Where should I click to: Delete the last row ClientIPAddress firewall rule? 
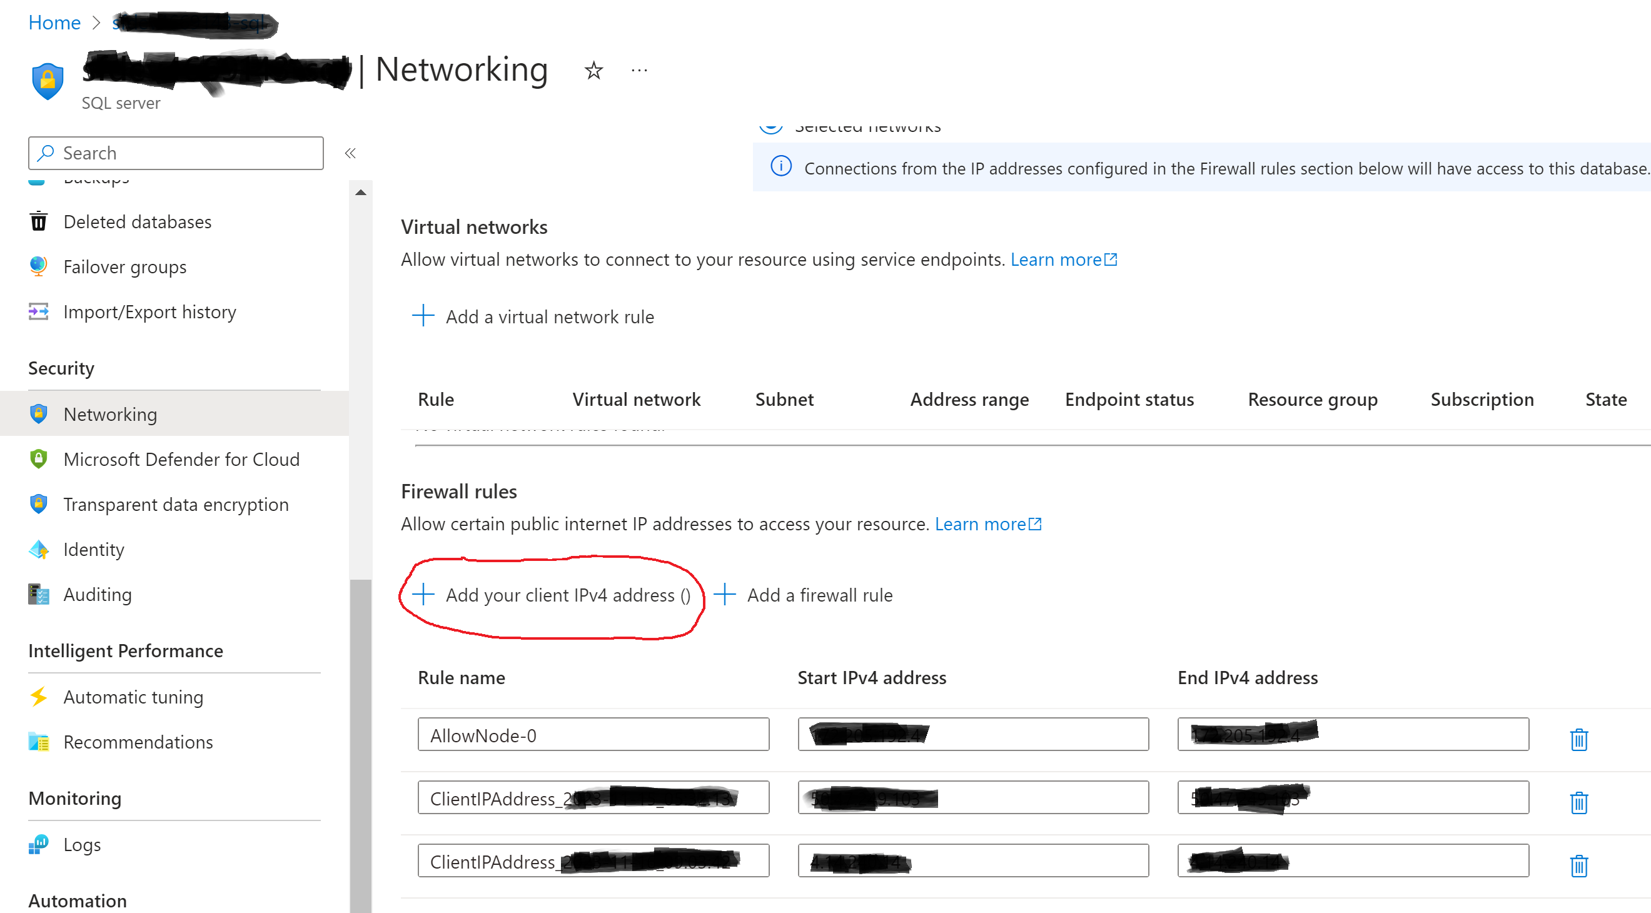point(1578,865)
